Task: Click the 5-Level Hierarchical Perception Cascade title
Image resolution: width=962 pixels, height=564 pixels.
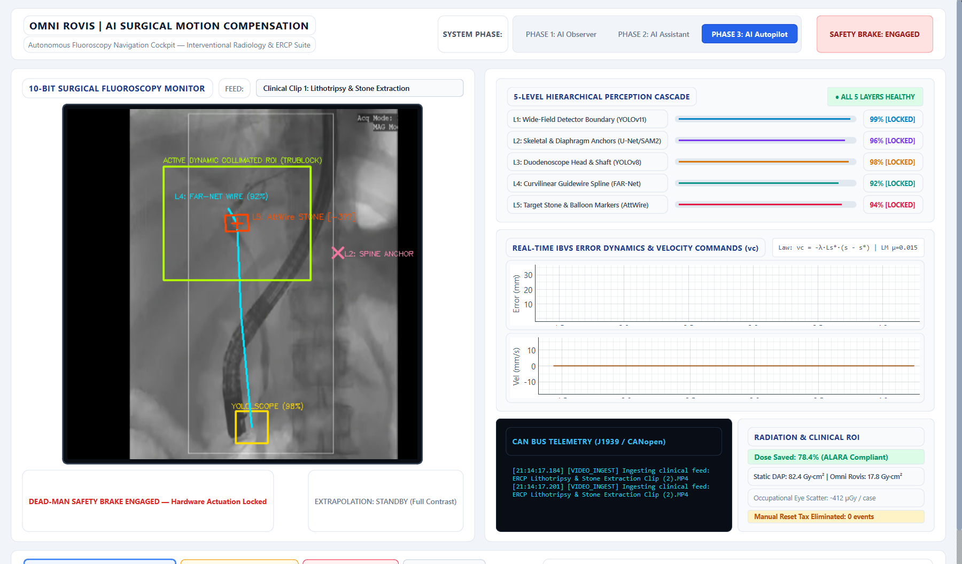Action: (601, 97)
